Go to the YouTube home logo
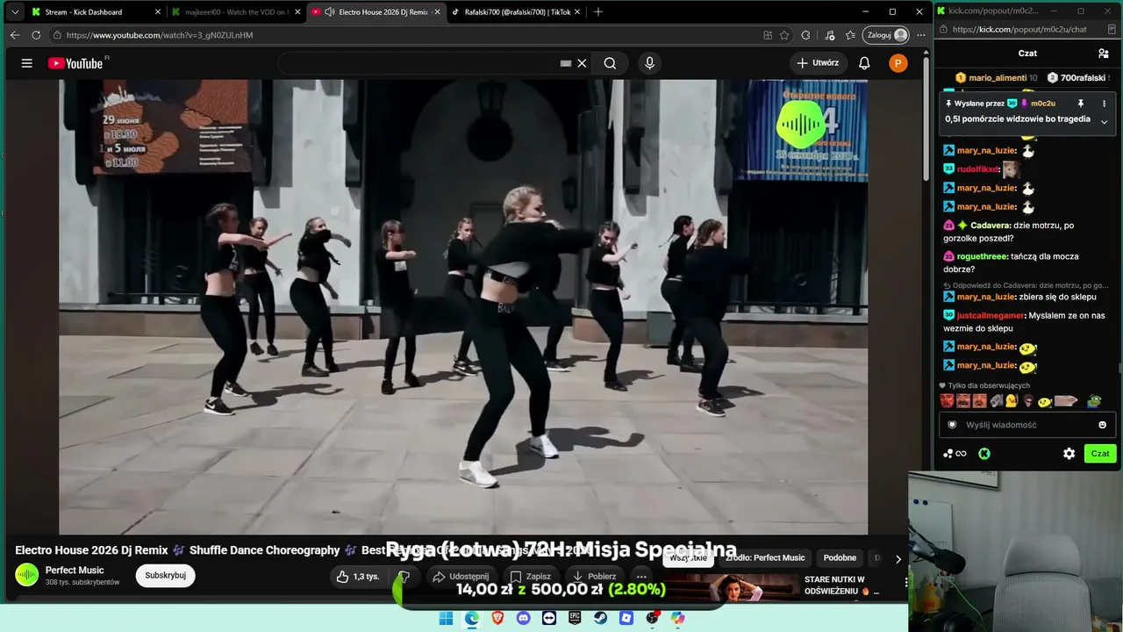 pos(75,63)
